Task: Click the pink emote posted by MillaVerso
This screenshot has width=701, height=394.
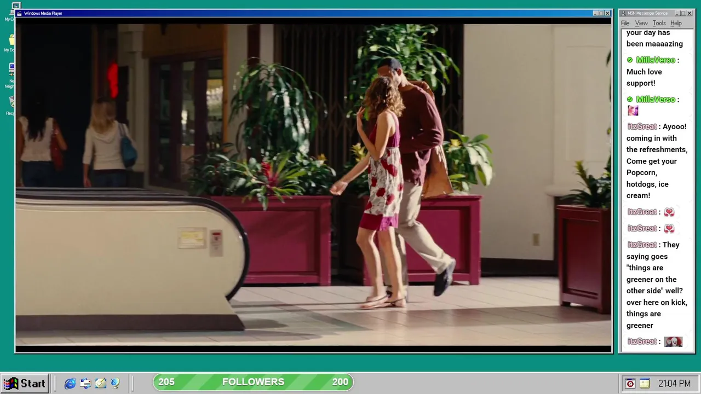Action: pos(633,111)
